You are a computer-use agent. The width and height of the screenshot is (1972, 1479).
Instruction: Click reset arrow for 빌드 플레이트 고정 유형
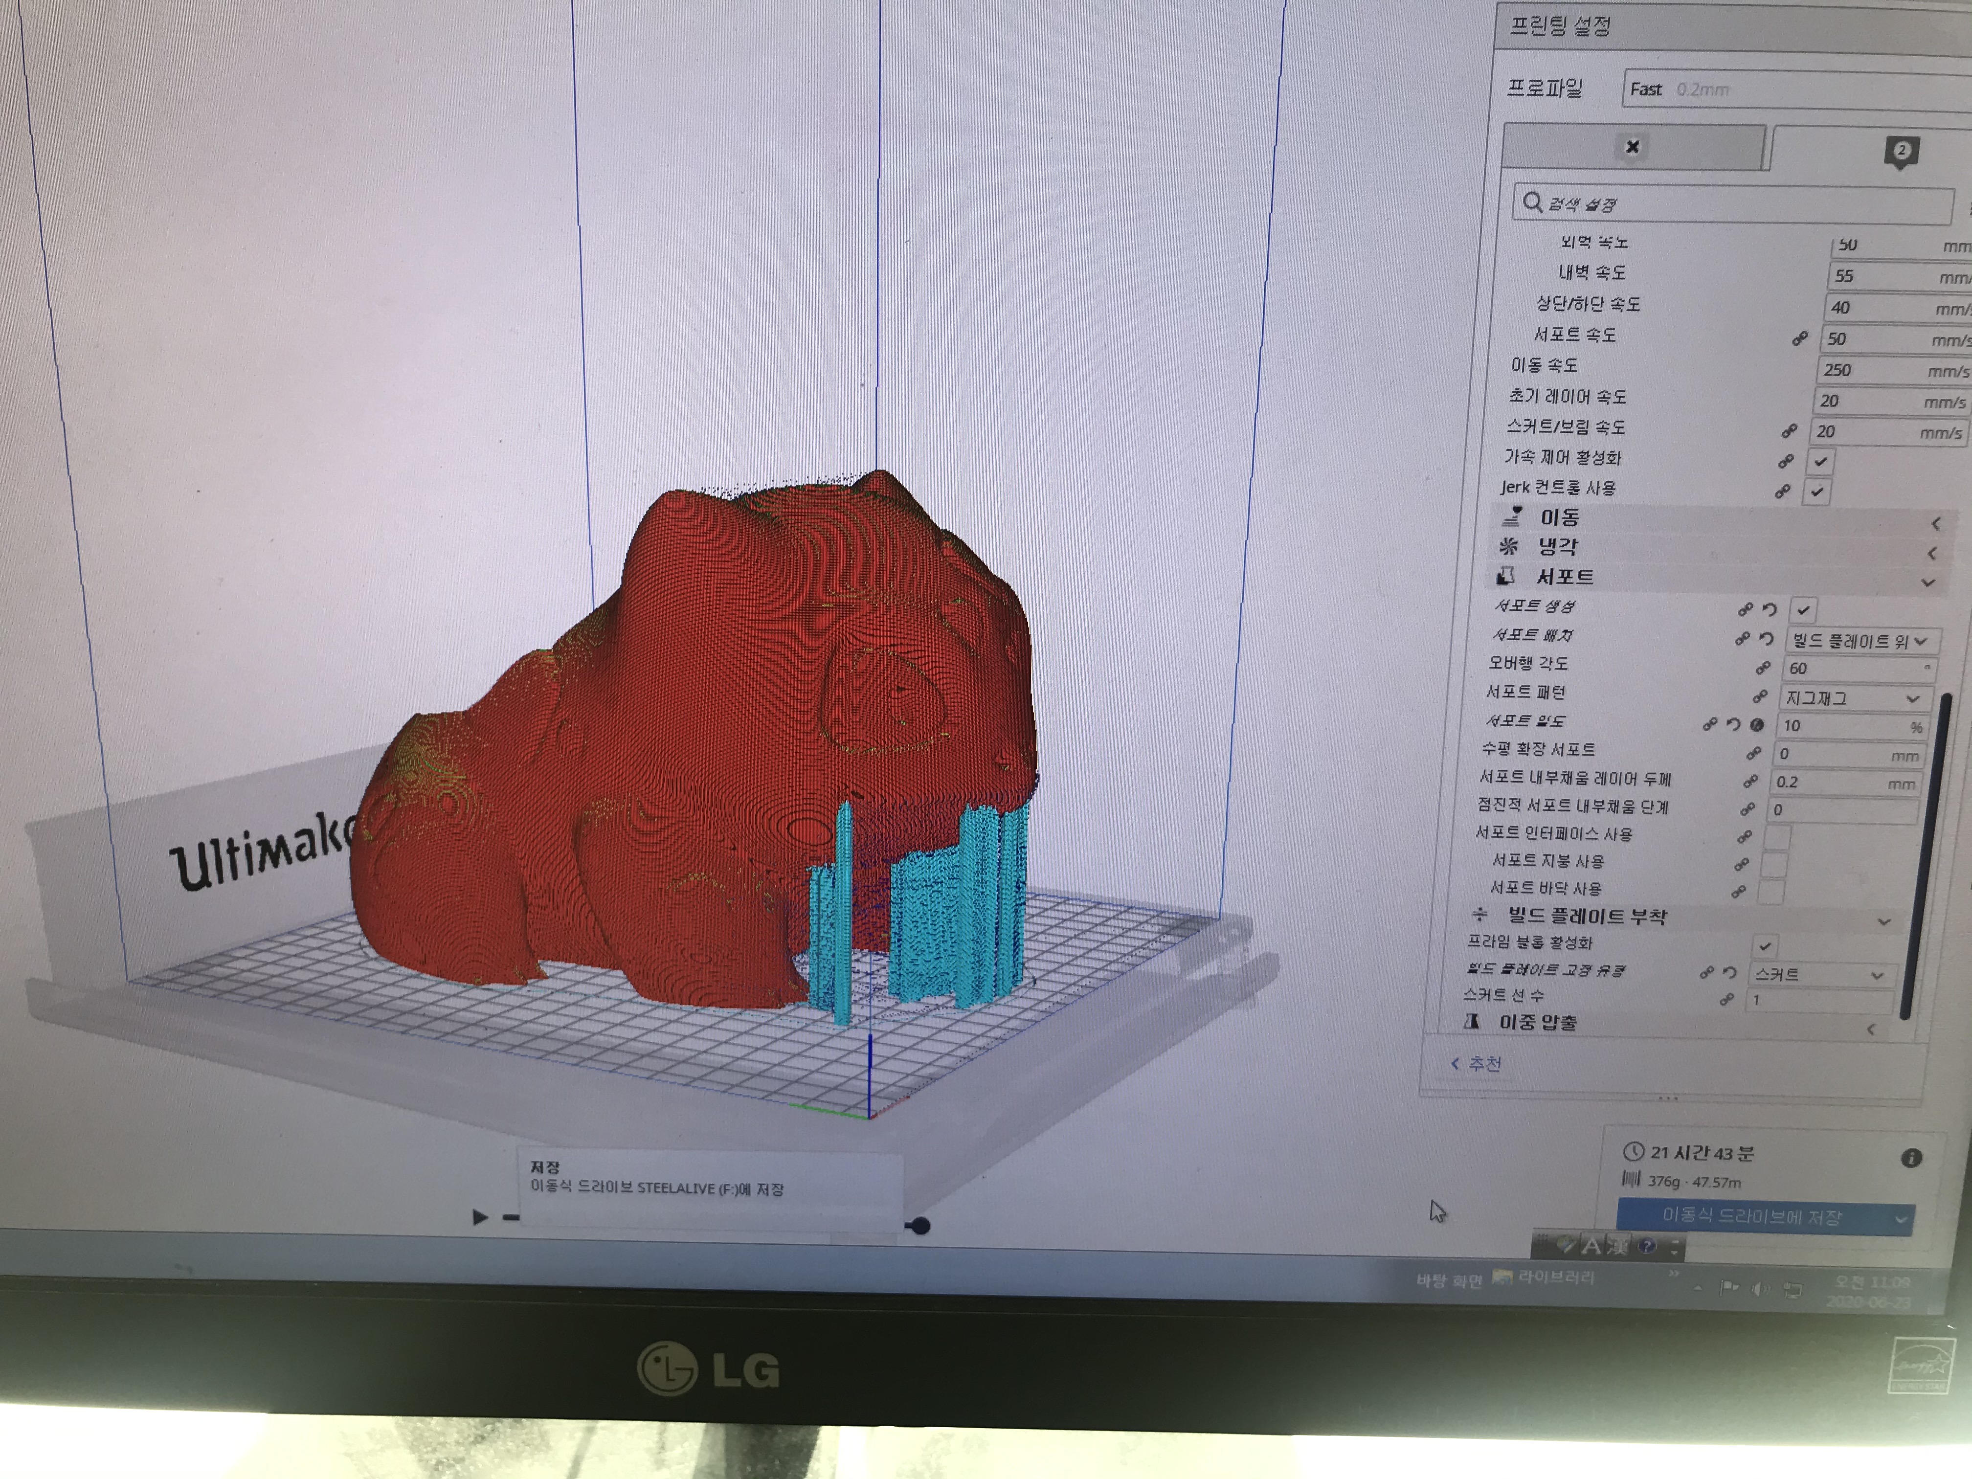[x=1729, y=972]
